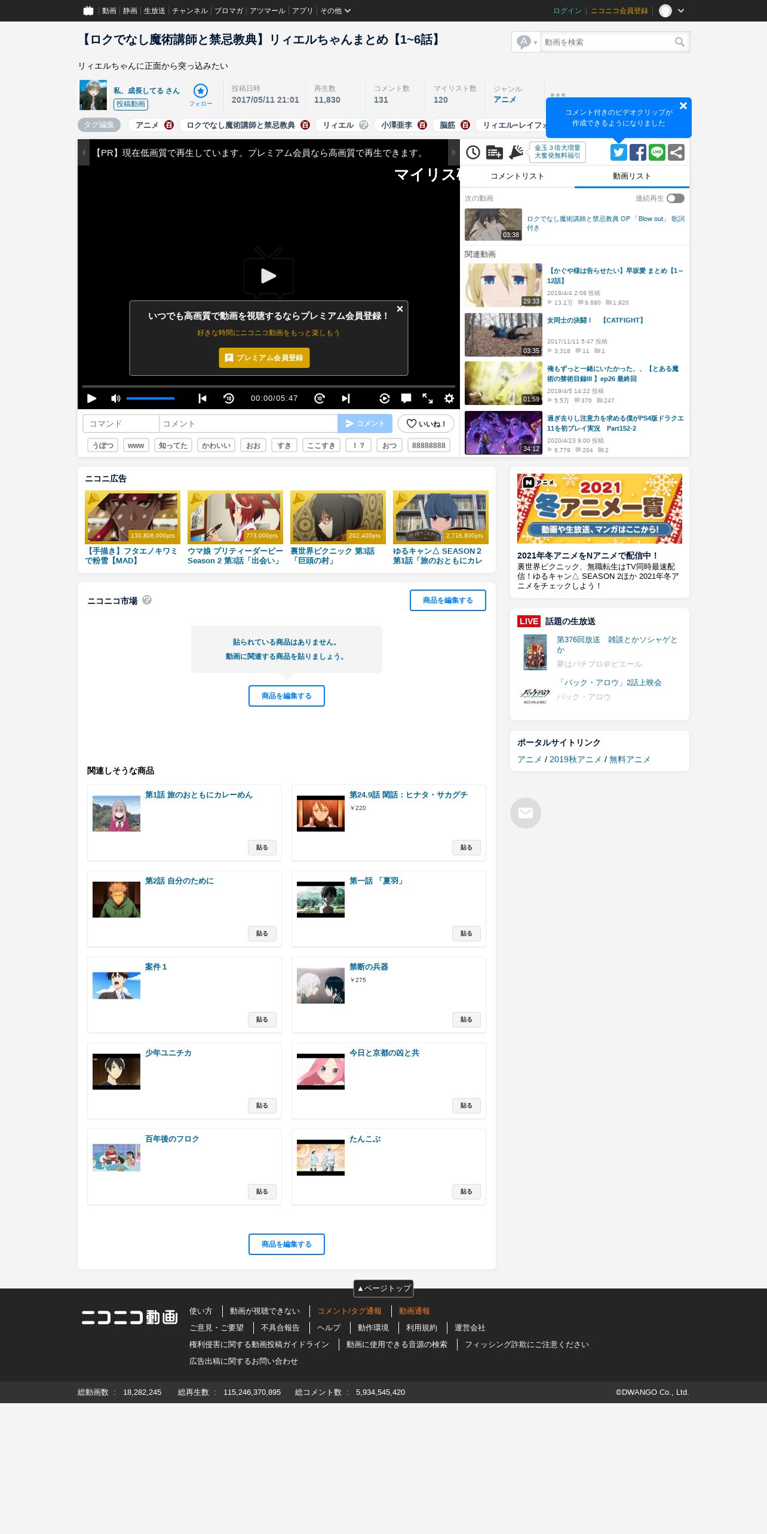Open チャンネル in the top navigation

(x=190, y=11)
